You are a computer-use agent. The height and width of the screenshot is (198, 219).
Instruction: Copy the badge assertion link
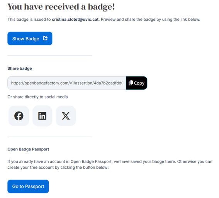136,83
